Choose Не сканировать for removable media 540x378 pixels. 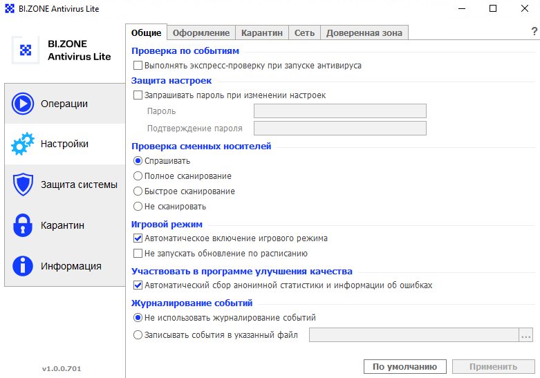(138, 206)
